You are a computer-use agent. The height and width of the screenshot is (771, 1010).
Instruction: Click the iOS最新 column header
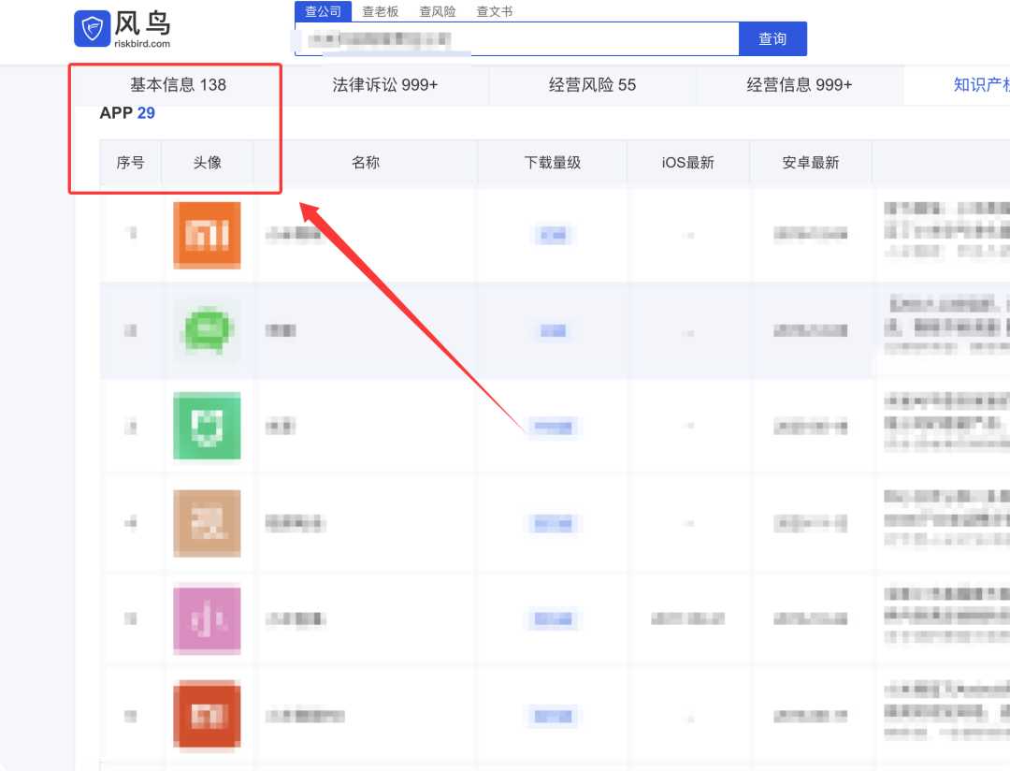pyautogui.click(x=688, y=163)
